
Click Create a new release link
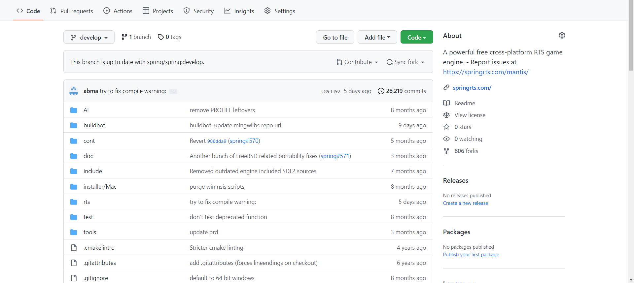pos(465,203)
